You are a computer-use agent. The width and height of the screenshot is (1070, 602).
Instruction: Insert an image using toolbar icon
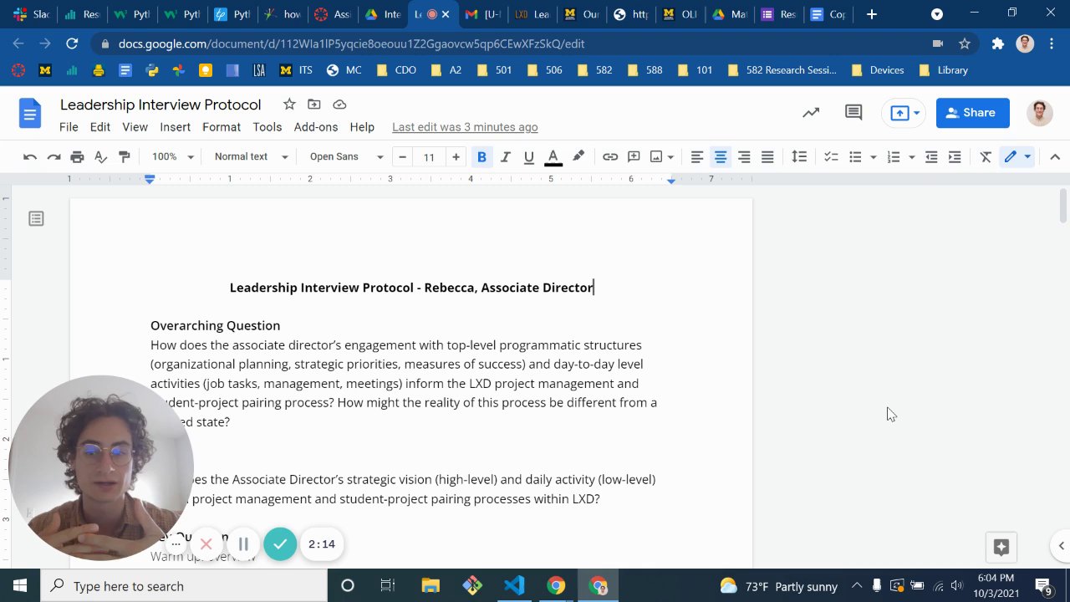(656, 156)
